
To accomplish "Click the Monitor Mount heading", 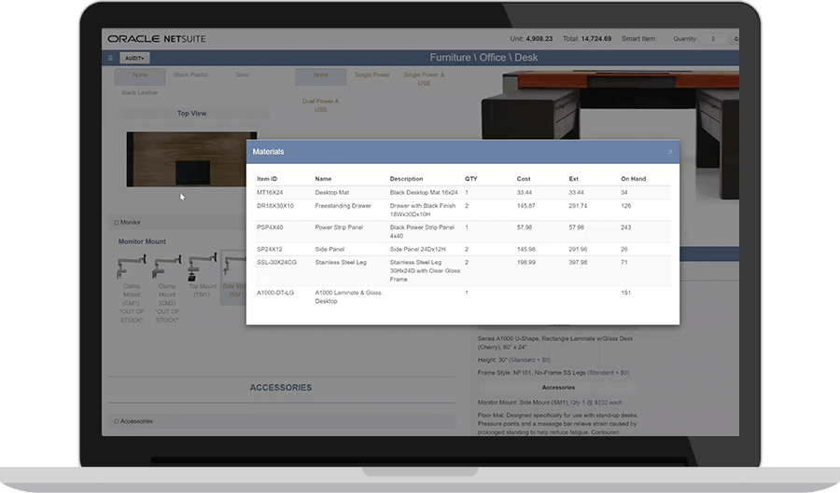I will coord(142,241).
